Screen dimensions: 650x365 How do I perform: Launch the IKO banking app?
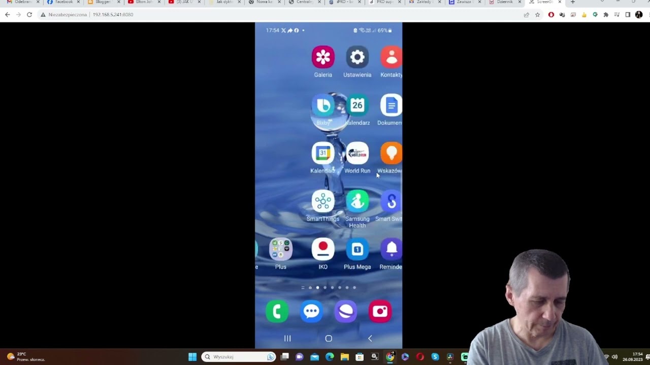[323, 249]
